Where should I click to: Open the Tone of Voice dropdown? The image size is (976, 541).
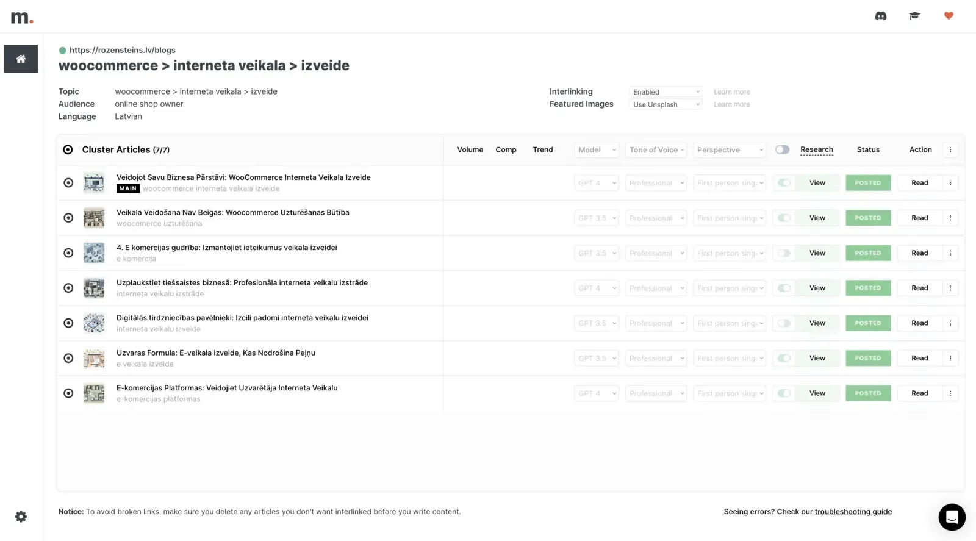point(656,149)
